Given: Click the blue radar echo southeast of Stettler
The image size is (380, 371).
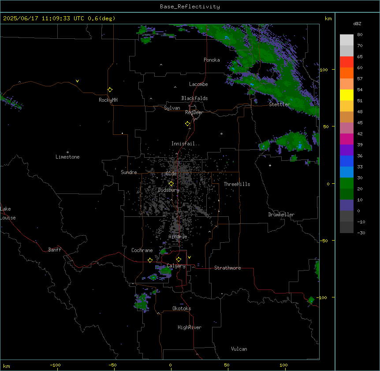Looking at the screenshot, I should (x=300, y=146).
